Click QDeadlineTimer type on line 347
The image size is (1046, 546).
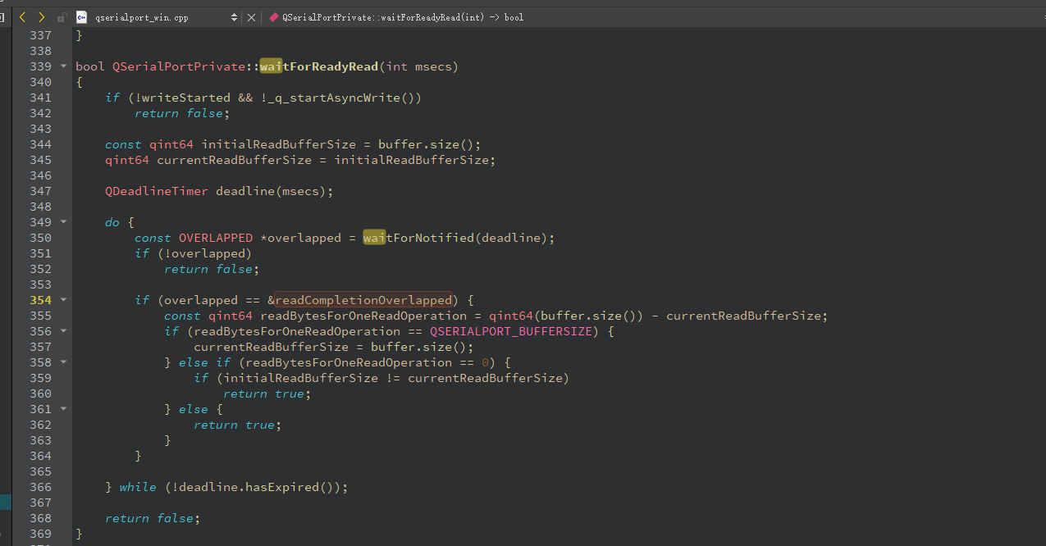(157, 191)
